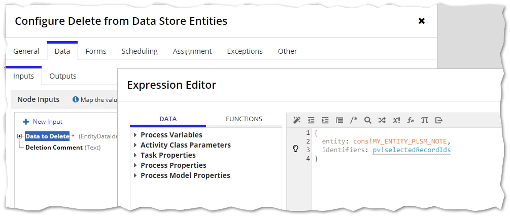This screenshot has width=510, height=216.
Task: Switch to the FUNCTIONS tab
Action: pyautogui.click(x=244, y=119)
